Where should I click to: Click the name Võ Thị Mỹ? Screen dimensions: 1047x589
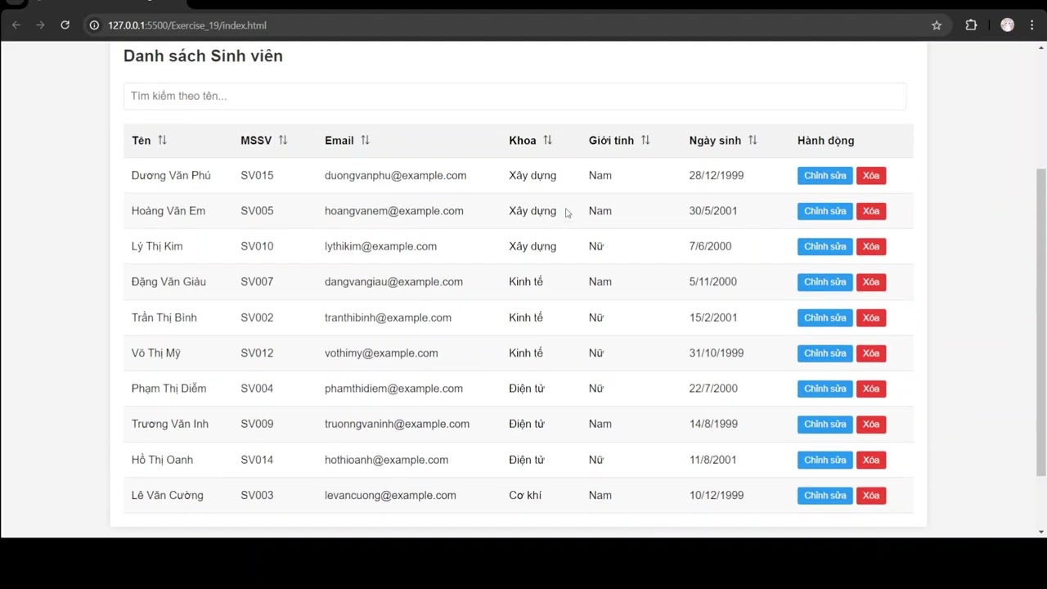(155, 353)
